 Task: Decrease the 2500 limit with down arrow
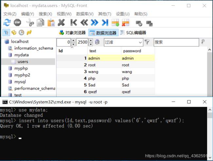coord(90,44)
